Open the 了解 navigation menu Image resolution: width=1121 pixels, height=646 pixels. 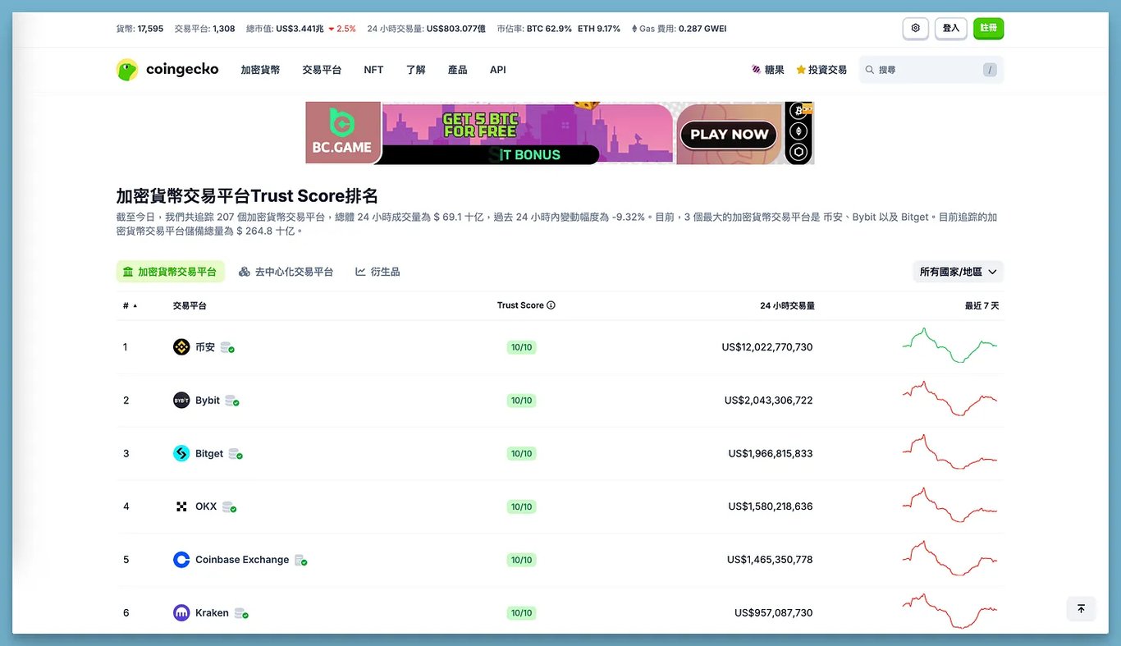point(416,70)
